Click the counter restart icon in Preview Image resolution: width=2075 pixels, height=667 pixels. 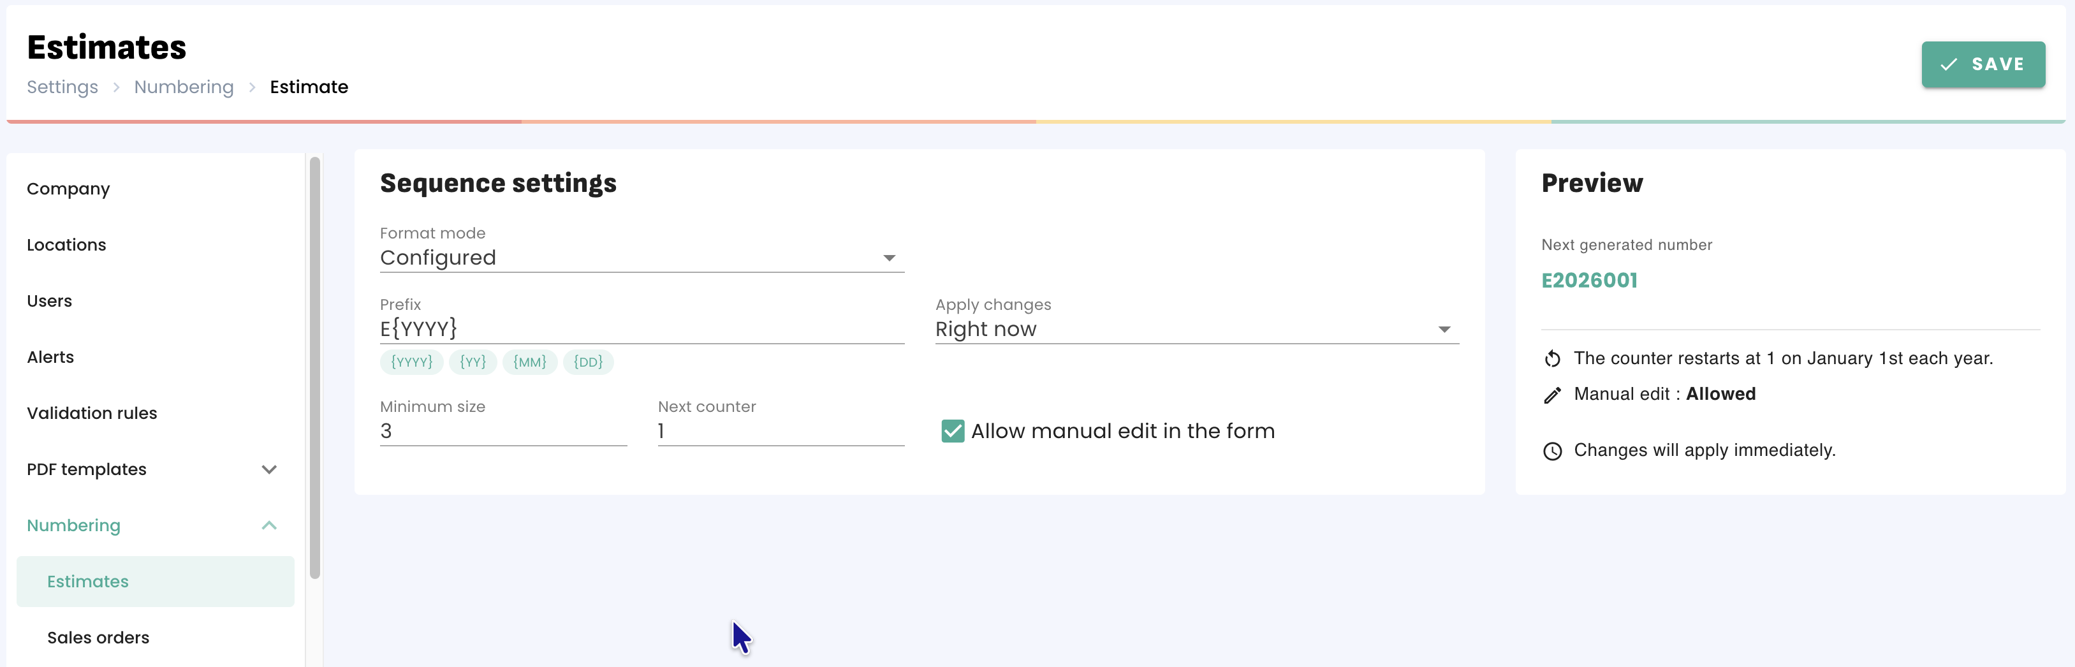tap(1552, 358)
